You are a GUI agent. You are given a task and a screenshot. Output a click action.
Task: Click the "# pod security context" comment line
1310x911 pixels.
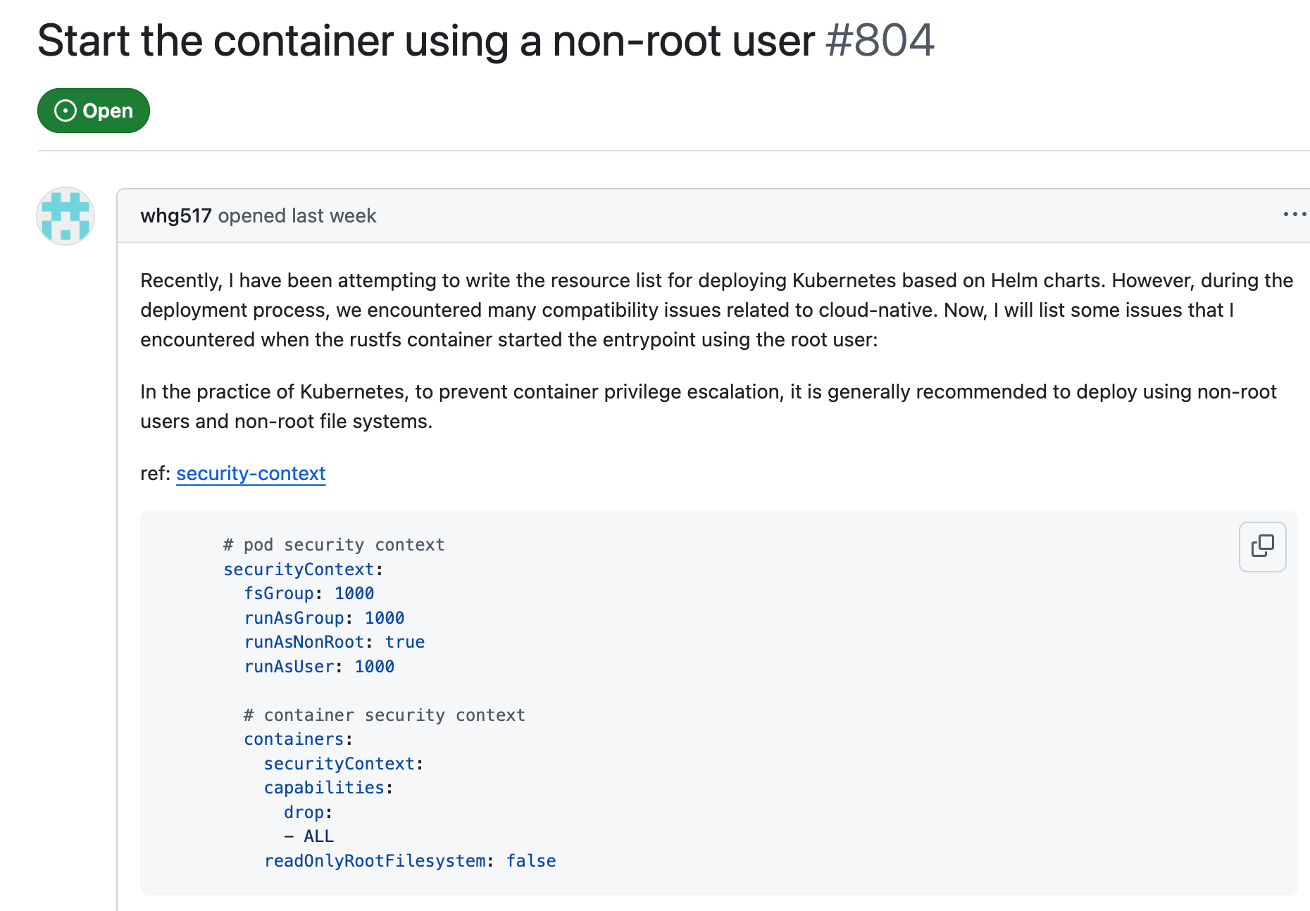(334, 545)
